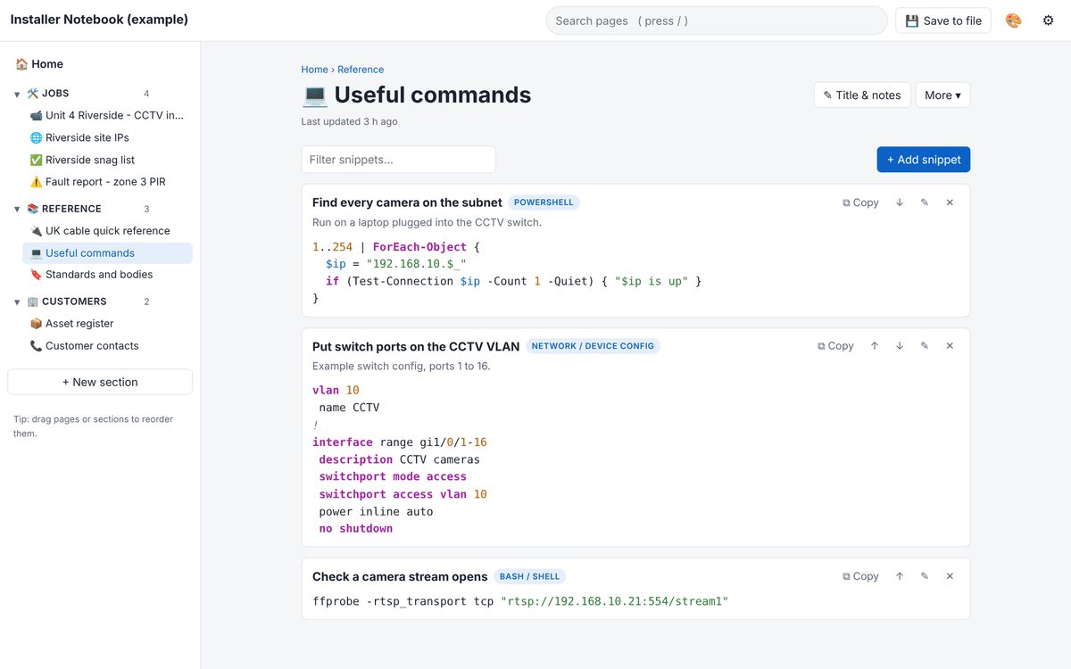Image resolution: width=1071 pixels, height=669 pixels.
Task: Follow the Home breadcrumb link
Action: (x=314, y=70)
